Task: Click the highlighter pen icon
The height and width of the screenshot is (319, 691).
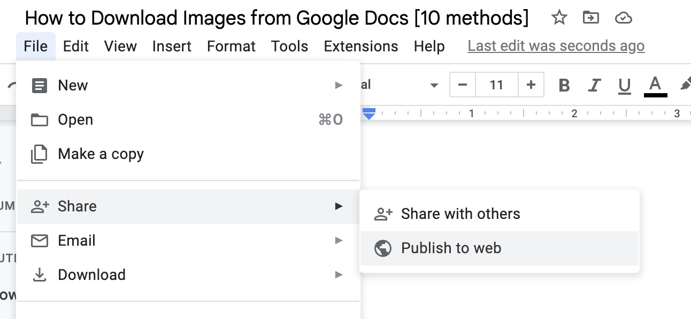Action: pyautogui.click(x=685, y=85)
